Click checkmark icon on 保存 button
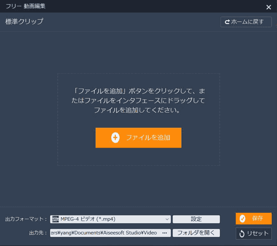Screen dimensions: 277x246 click(242, 219)
